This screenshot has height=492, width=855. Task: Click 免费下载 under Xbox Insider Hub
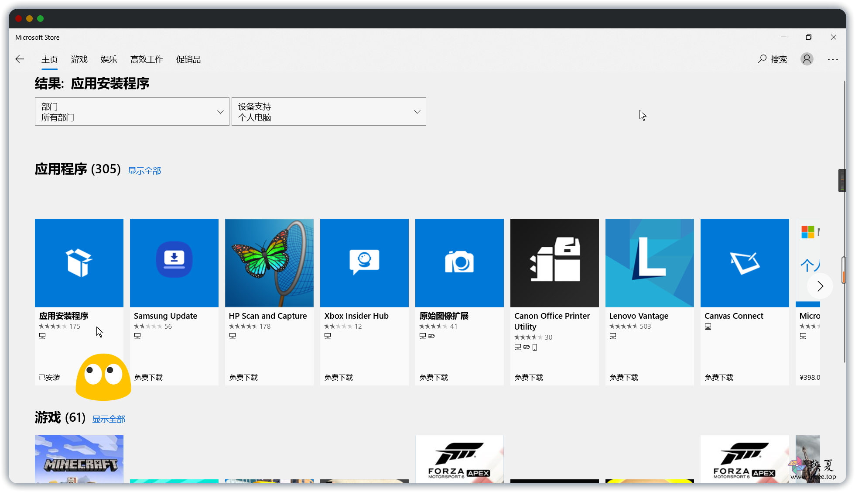point(339,377)
